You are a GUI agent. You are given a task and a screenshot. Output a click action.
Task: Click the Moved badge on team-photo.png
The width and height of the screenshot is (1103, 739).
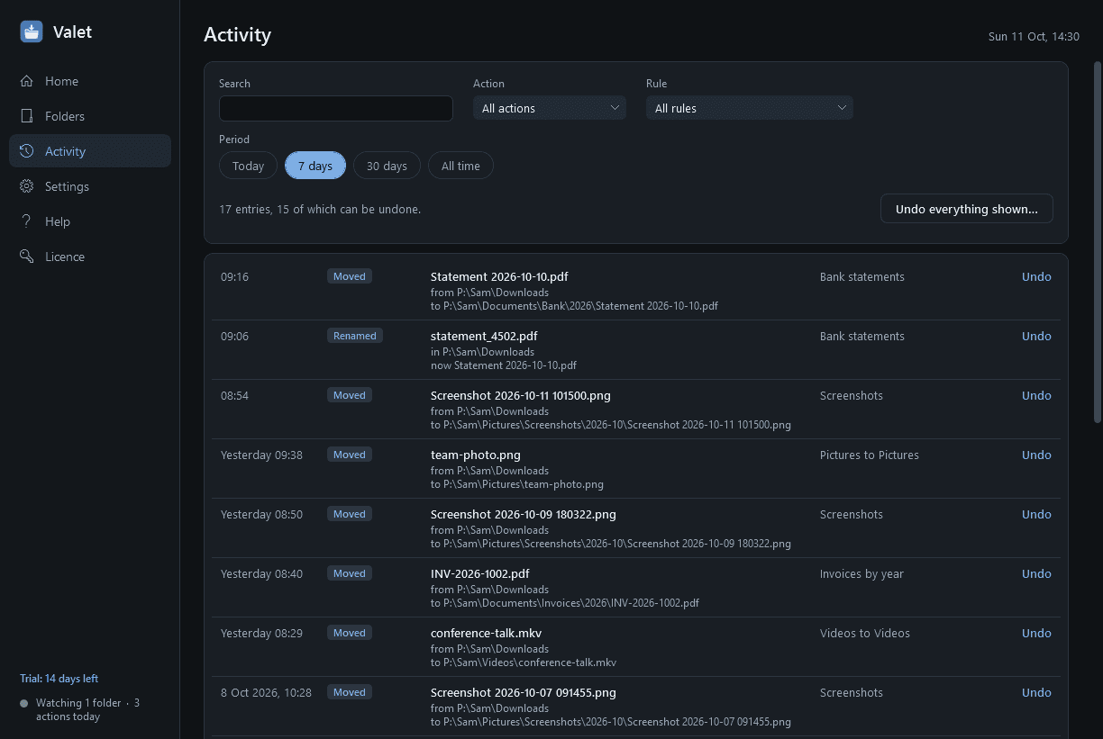pos(350,455)
